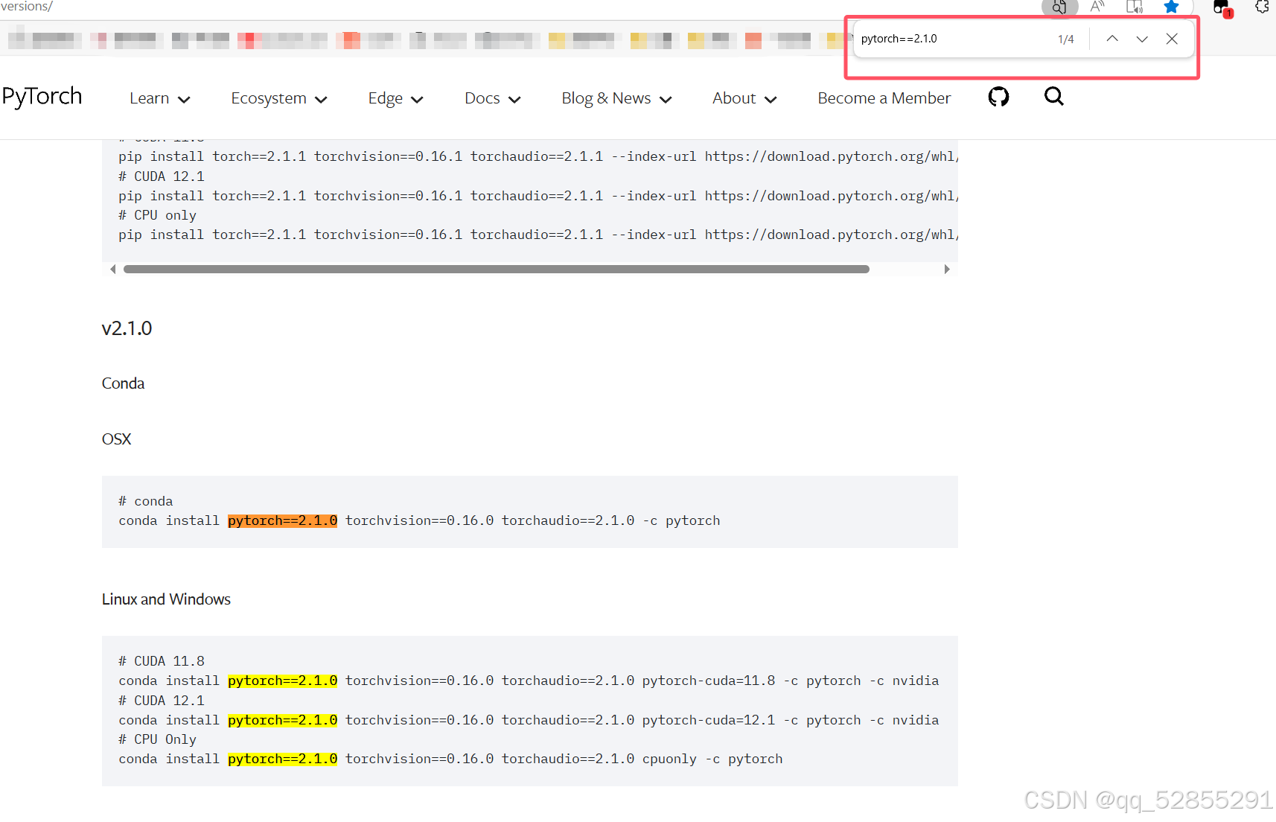This screenshot has width=1276, height=822.
Task: Click the '# conda' comment line
Action: pyautogui.click(x=146, y=501)
